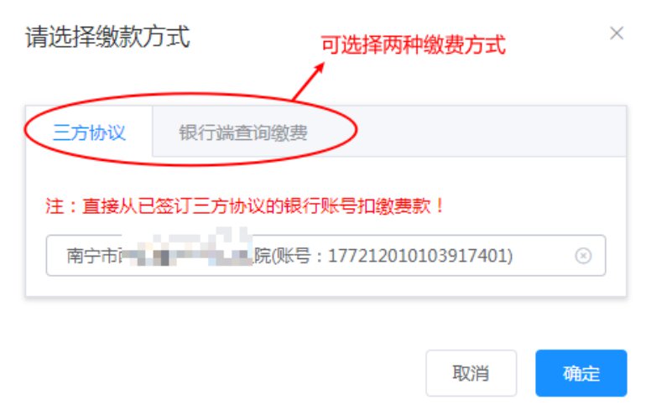
Task: Click the account number 177212010103917401 text
Action: (418, 256)
